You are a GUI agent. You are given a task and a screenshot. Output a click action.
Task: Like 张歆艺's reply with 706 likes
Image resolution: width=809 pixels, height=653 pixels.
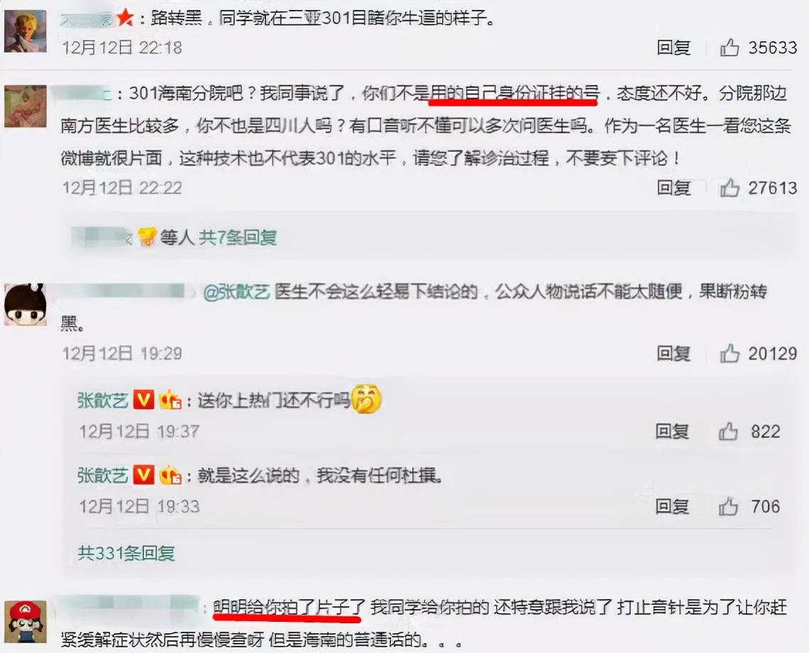728,506
